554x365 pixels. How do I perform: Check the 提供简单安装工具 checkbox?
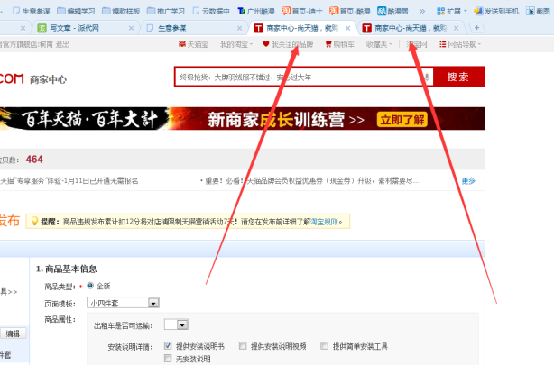pyautogui.click(x=324, y=345)
